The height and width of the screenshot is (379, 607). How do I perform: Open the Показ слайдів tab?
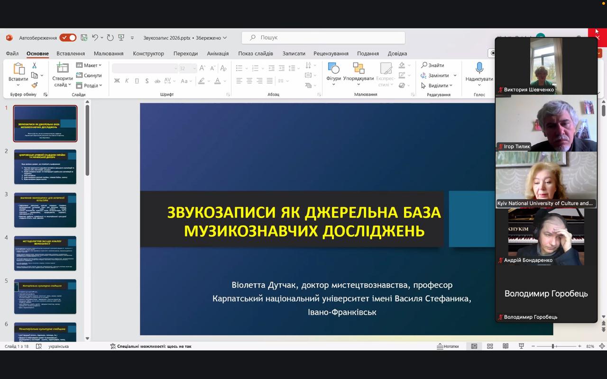tap(256, 54)
